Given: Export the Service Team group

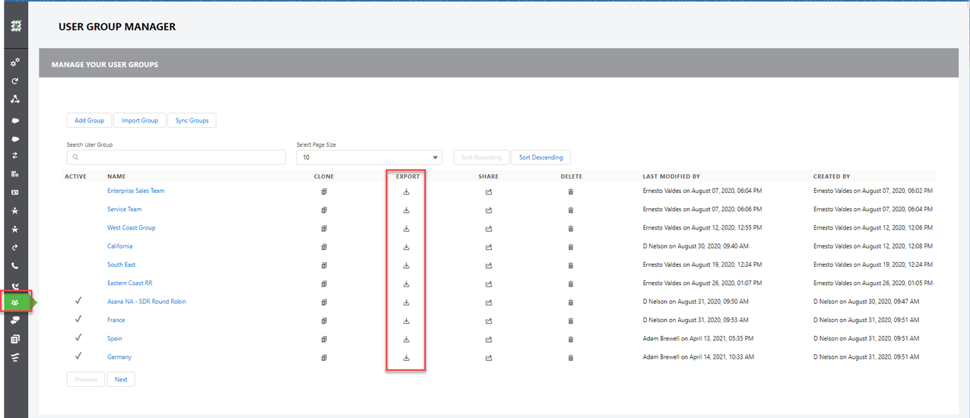Looking at the screenshot, I should [x=406, y=210].
